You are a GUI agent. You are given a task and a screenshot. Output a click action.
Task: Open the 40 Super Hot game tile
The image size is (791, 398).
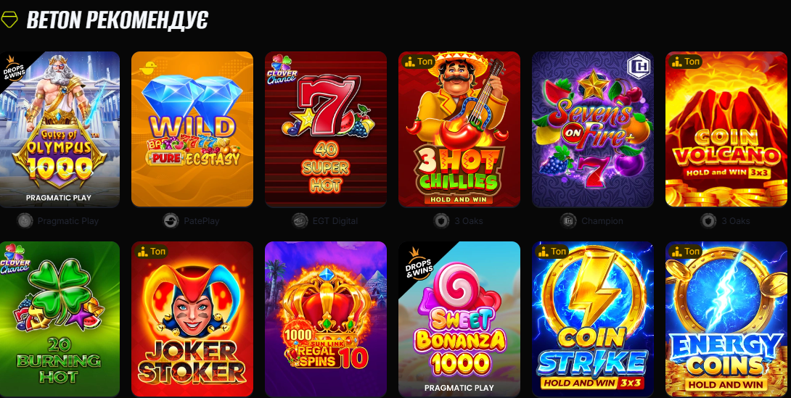coord(326,129)
